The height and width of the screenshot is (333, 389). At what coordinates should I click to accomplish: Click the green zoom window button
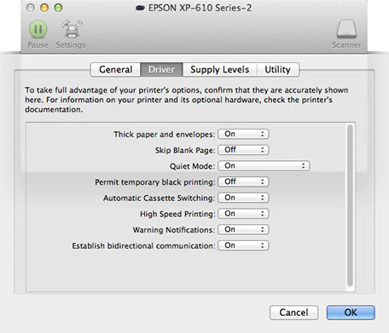pos(58,8)
